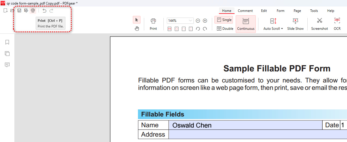The height and width of the screenshot is (142, 347).
Task: Switch to Double page view
Action: coord(225,28)
